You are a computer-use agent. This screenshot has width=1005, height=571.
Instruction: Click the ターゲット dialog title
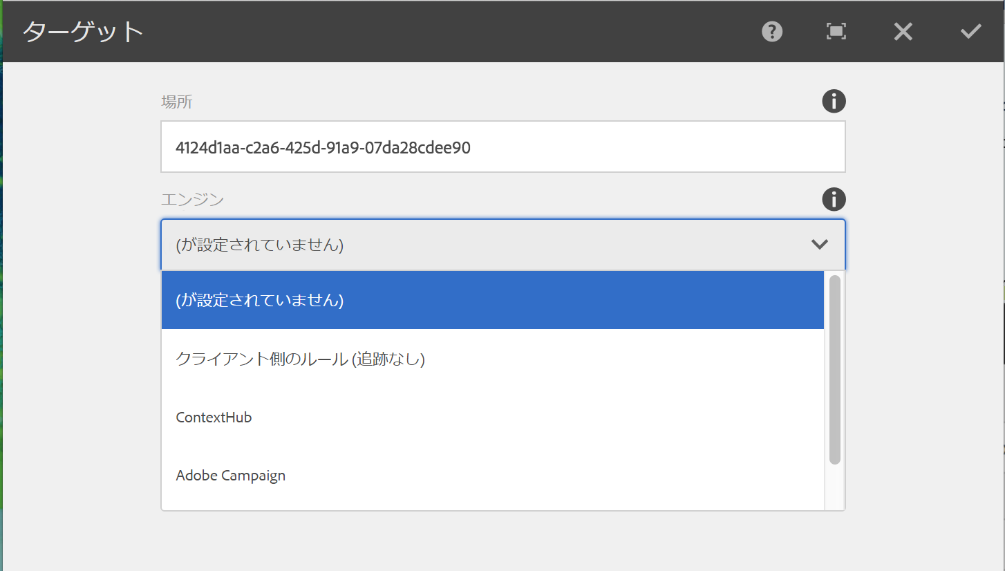[84, 32]
